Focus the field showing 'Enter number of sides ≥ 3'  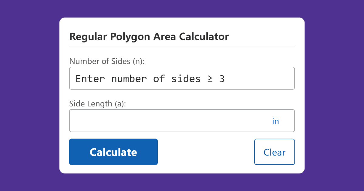click(182, 78)
